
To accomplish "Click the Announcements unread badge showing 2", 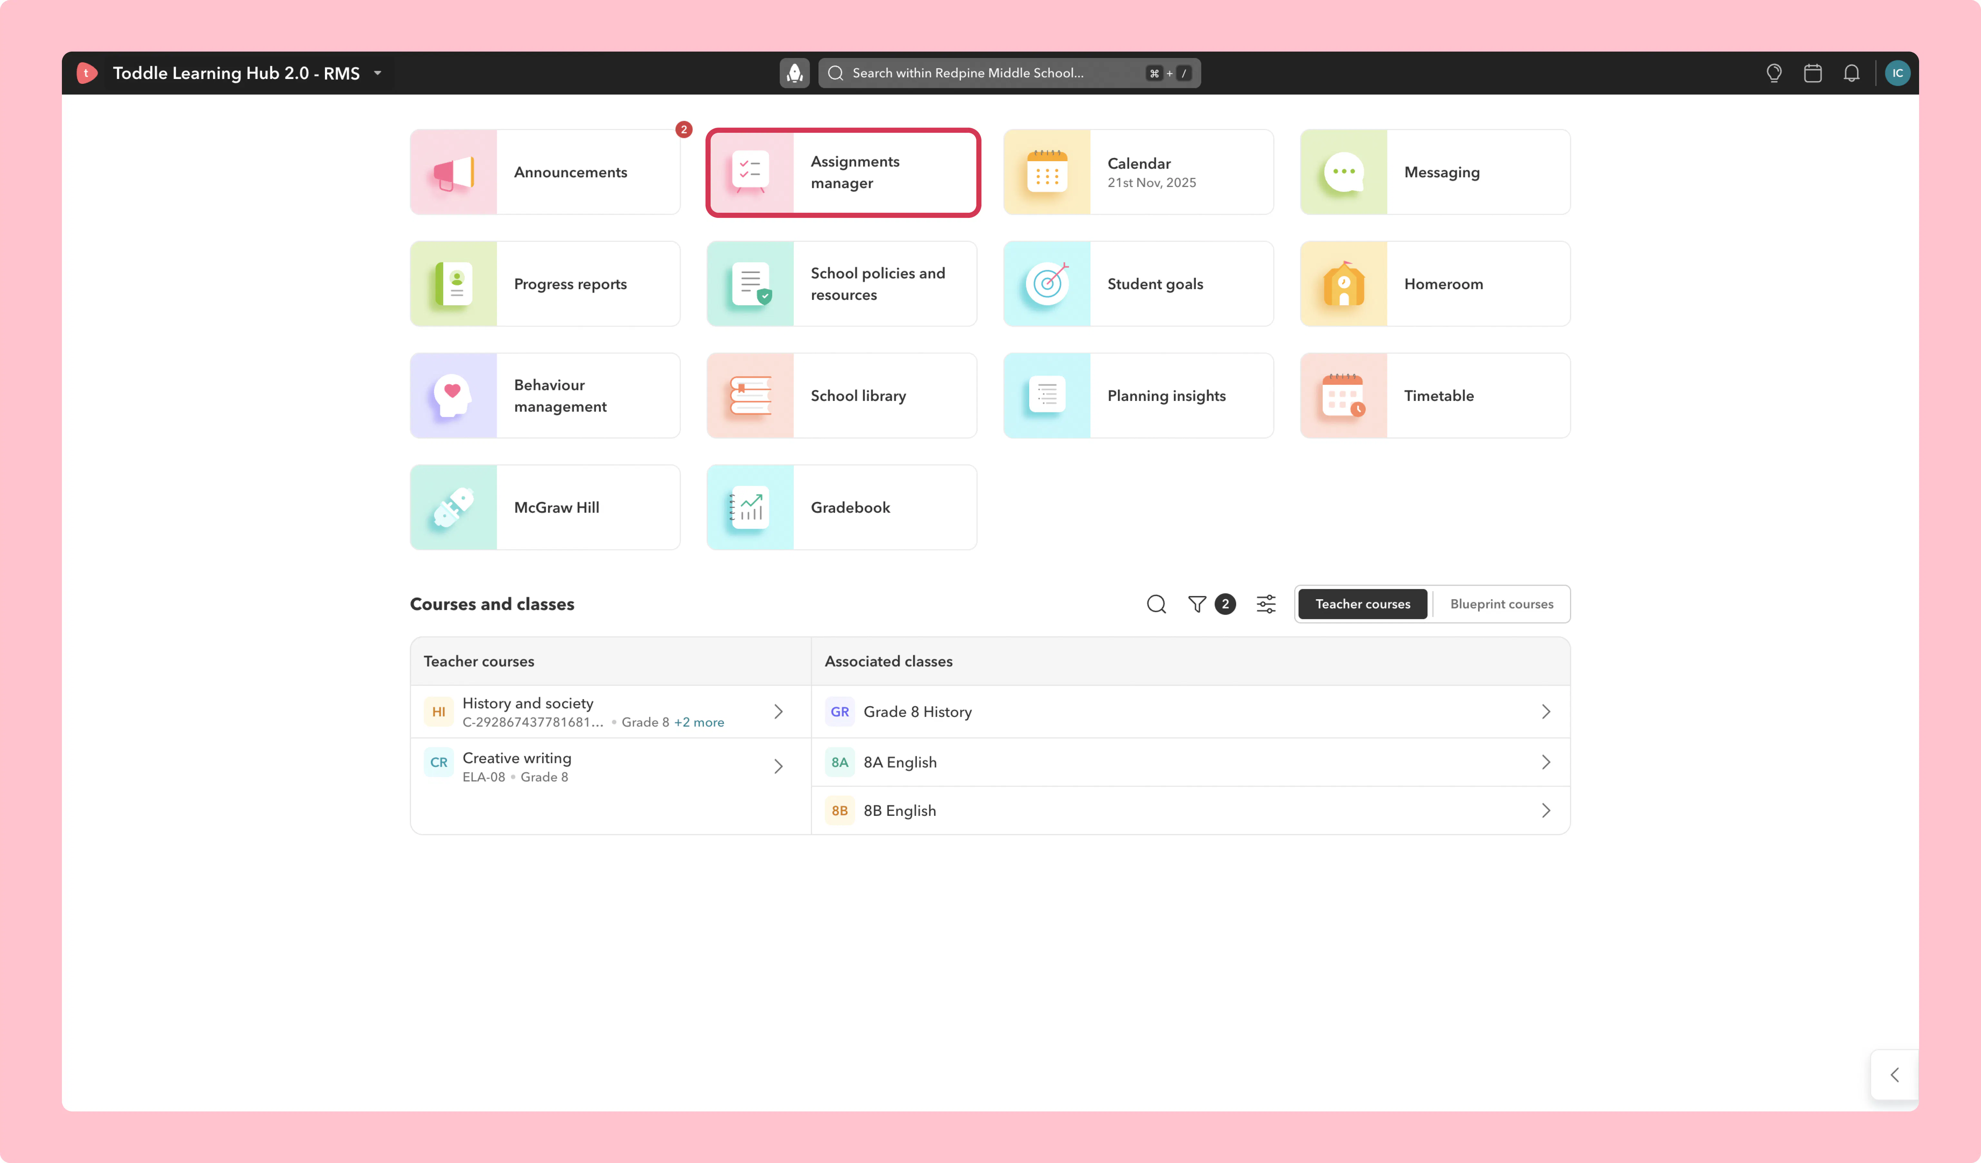I will pos(684,130).
